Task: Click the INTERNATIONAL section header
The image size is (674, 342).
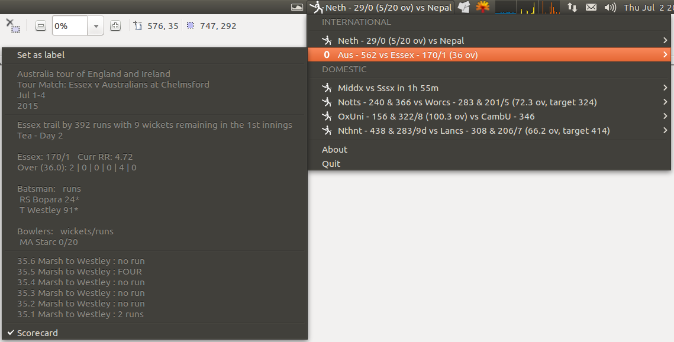Action: pos(356,22)
